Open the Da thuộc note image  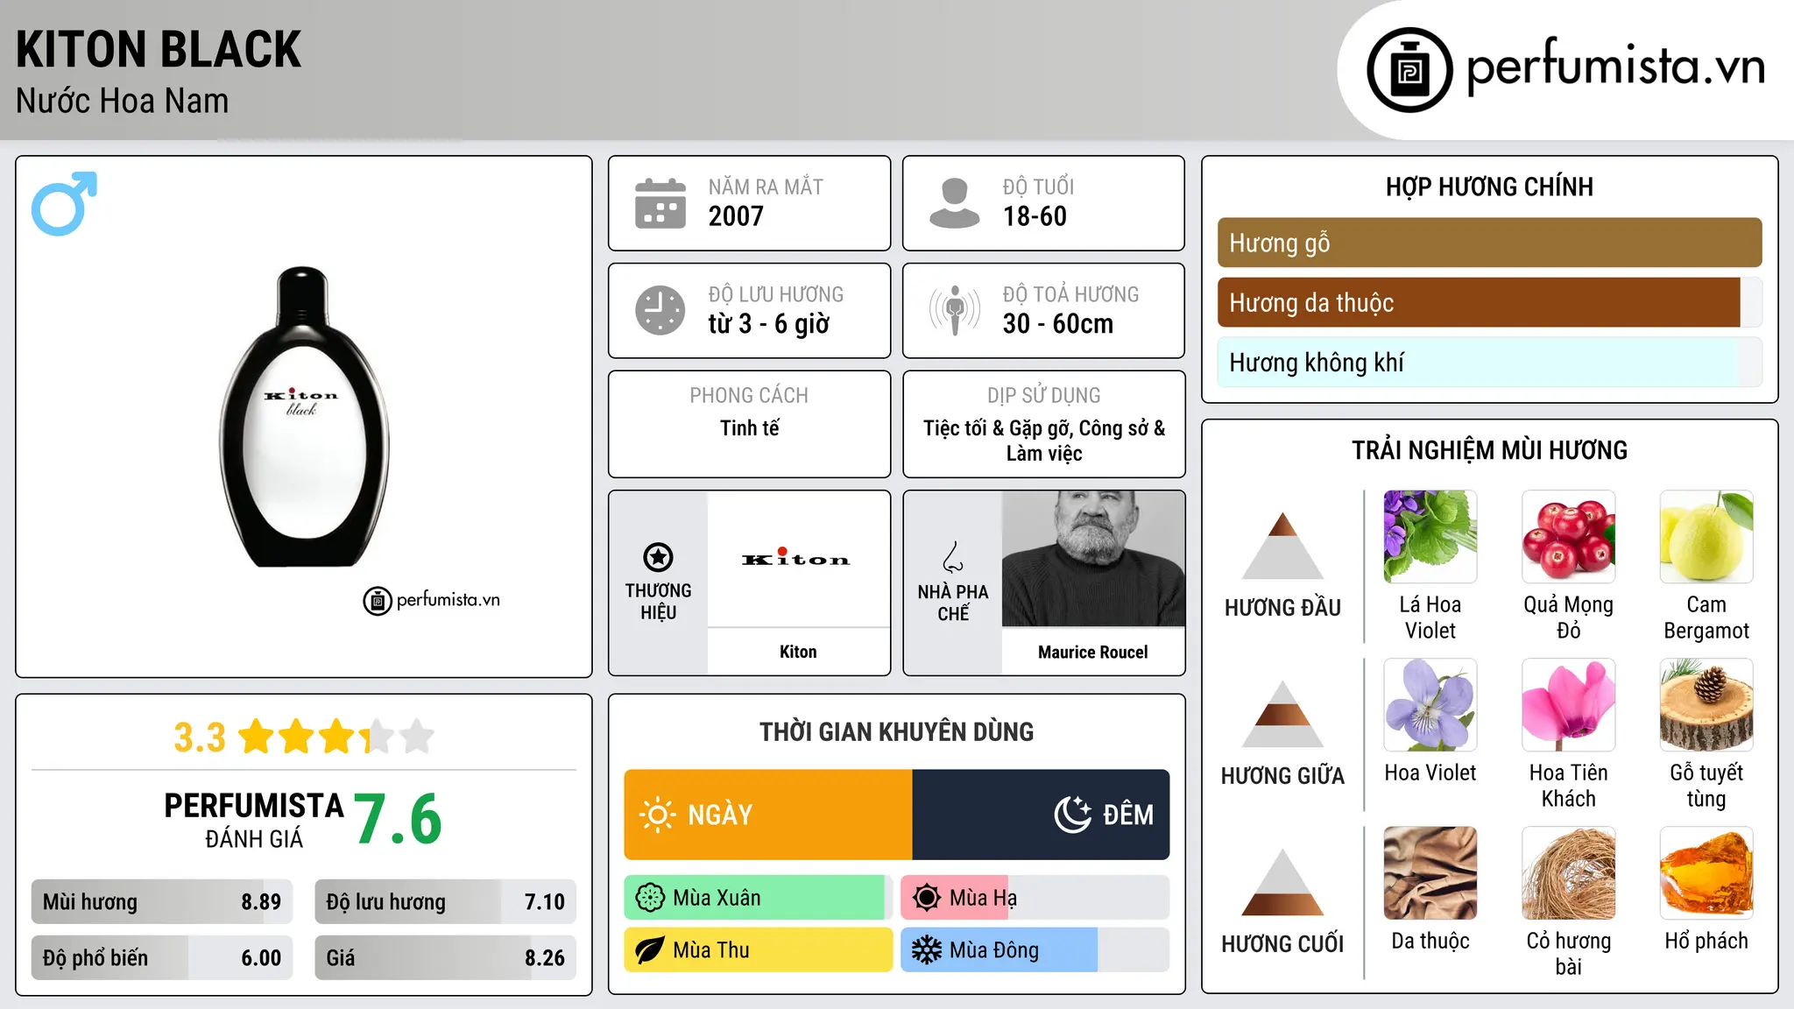pos(1430,873)
